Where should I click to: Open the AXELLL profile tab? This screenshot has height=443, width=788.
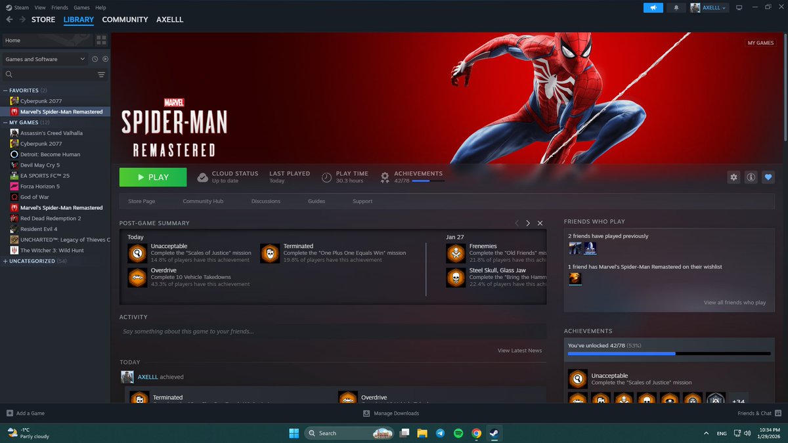169,20
